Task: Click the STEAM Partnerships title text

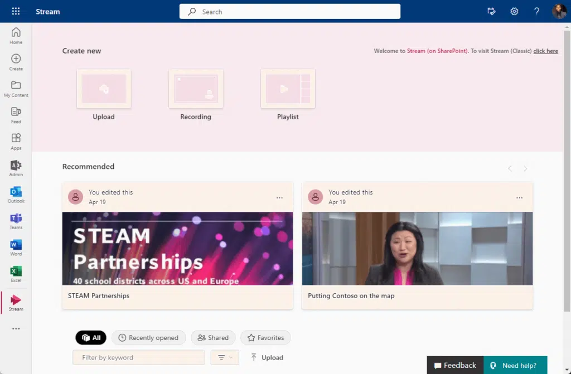Action: [98, 296]
